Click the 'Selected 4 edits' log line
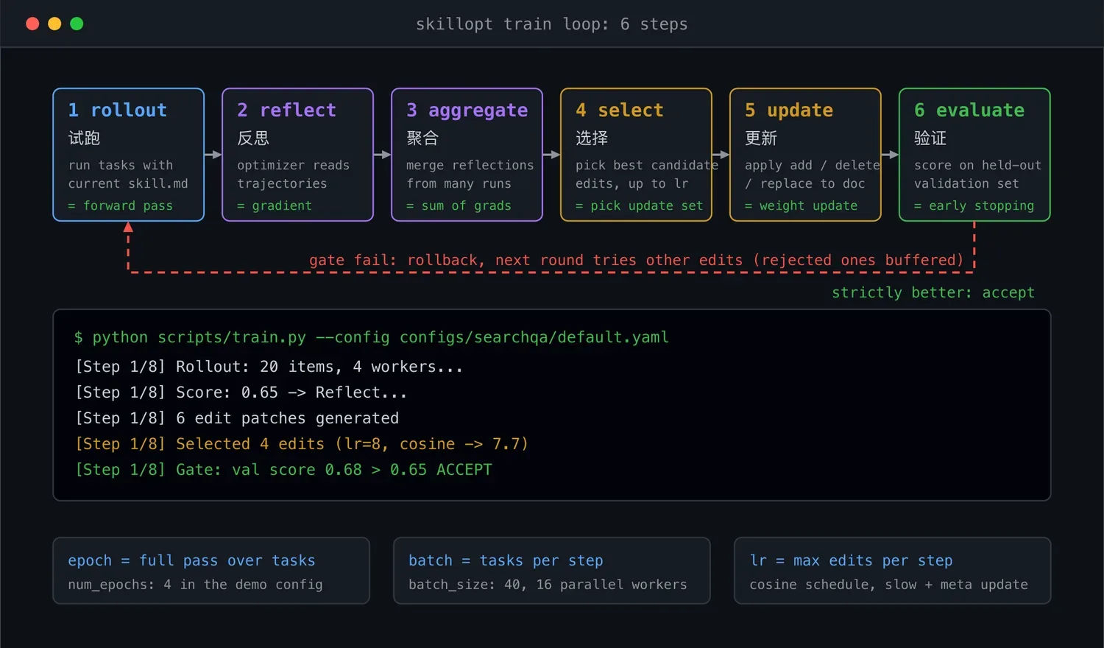 302,444
